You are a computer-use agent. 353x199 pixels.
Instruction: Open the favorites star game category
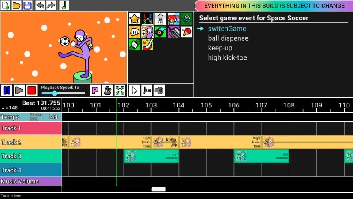coord(135,19)
